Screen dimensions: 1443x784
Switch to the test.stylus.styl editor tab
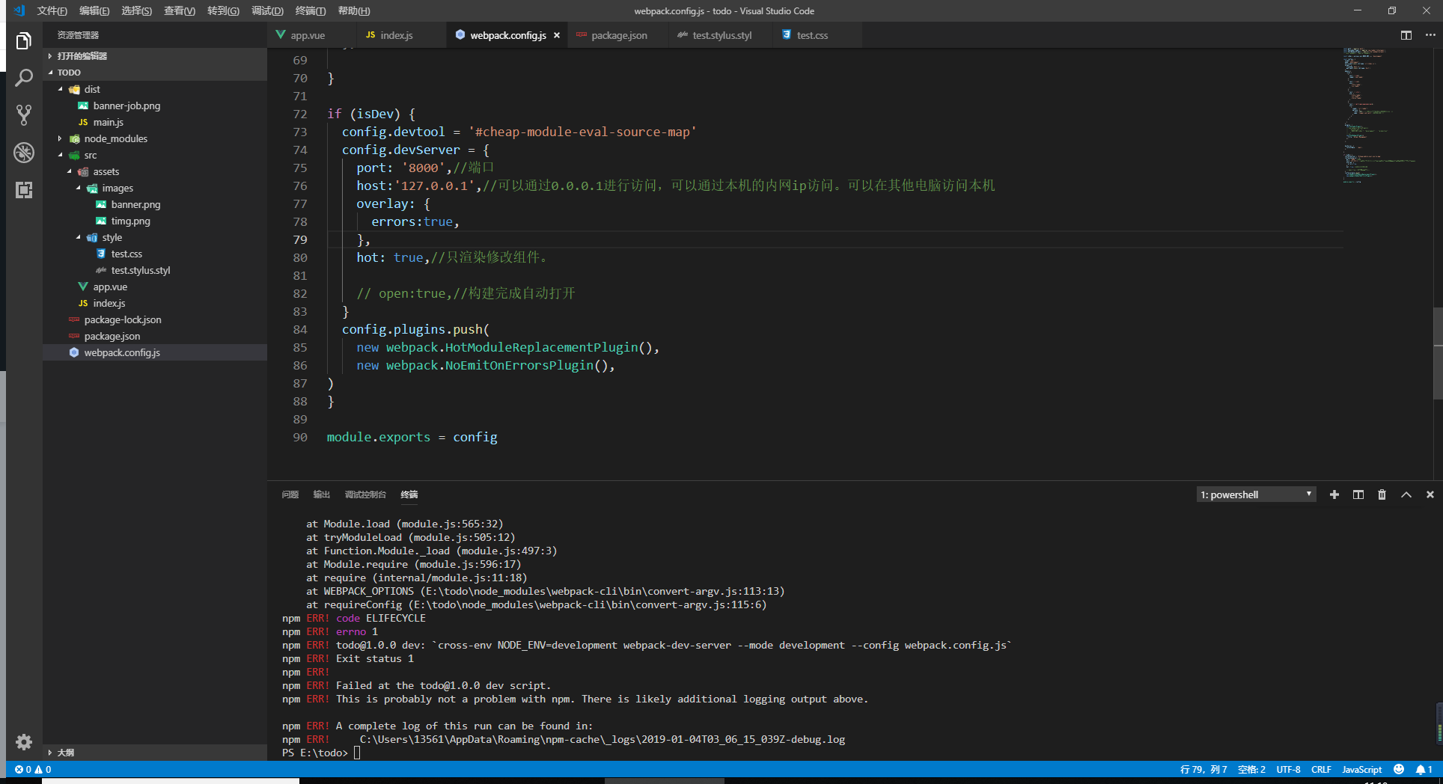click(721, 35)
